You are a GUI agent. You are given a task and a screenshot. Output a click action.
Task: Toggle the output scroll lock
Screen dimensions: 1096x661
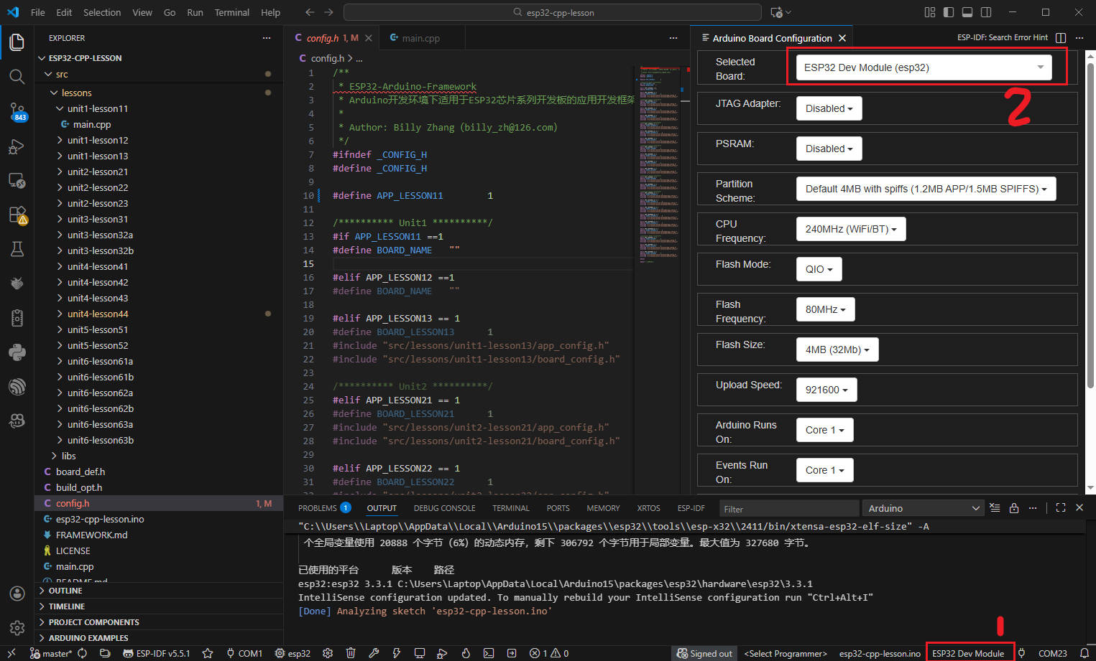[1013, 508]
